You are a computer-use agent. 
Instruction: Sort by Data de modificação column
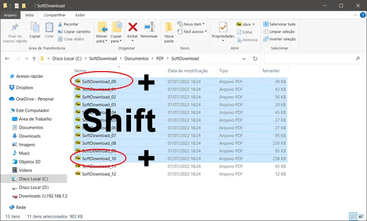click(187, 70)
